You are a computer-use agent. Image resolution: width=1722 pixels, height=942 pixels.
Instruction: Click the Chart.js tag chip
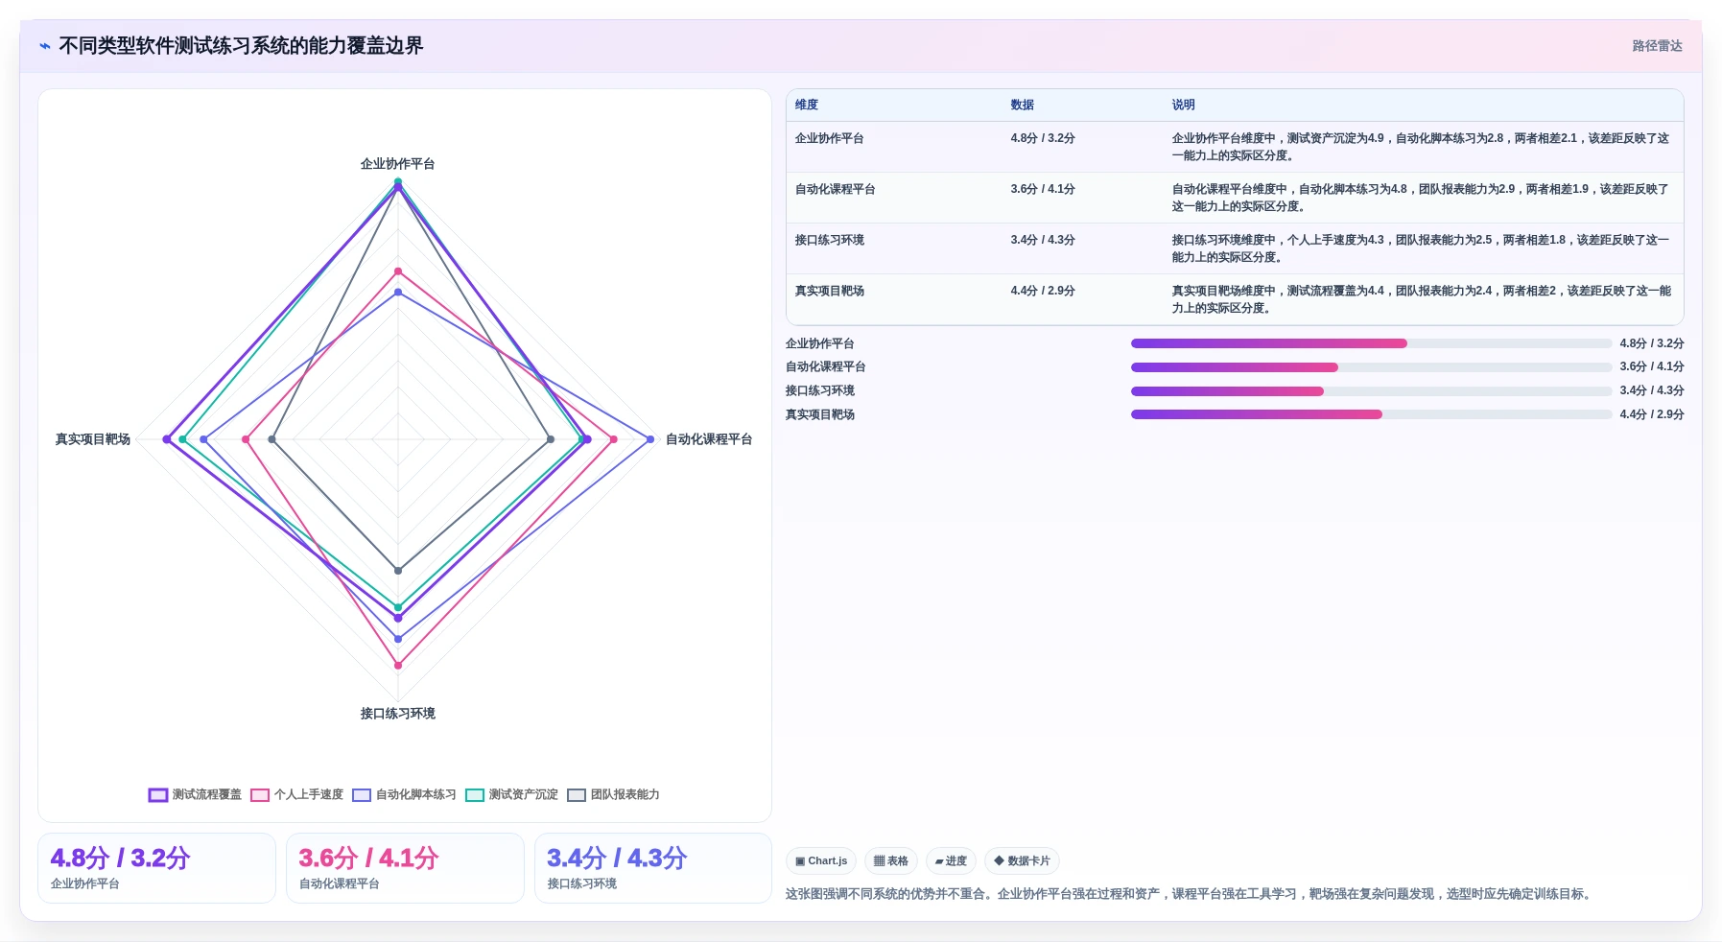pos(821,860)
